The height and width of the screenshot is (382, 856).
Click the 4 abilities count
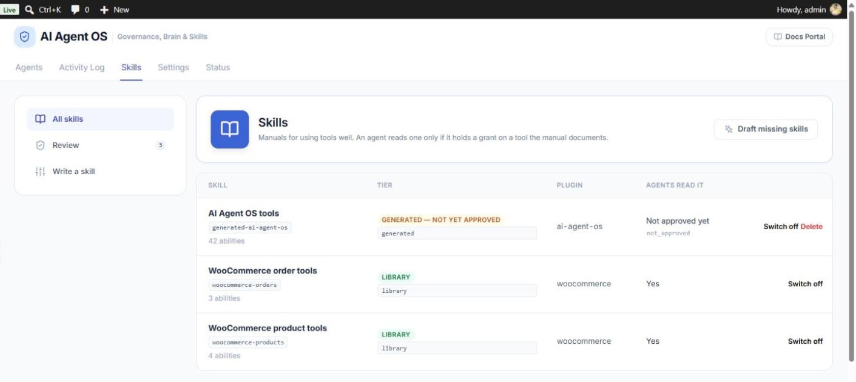(224, 356)
